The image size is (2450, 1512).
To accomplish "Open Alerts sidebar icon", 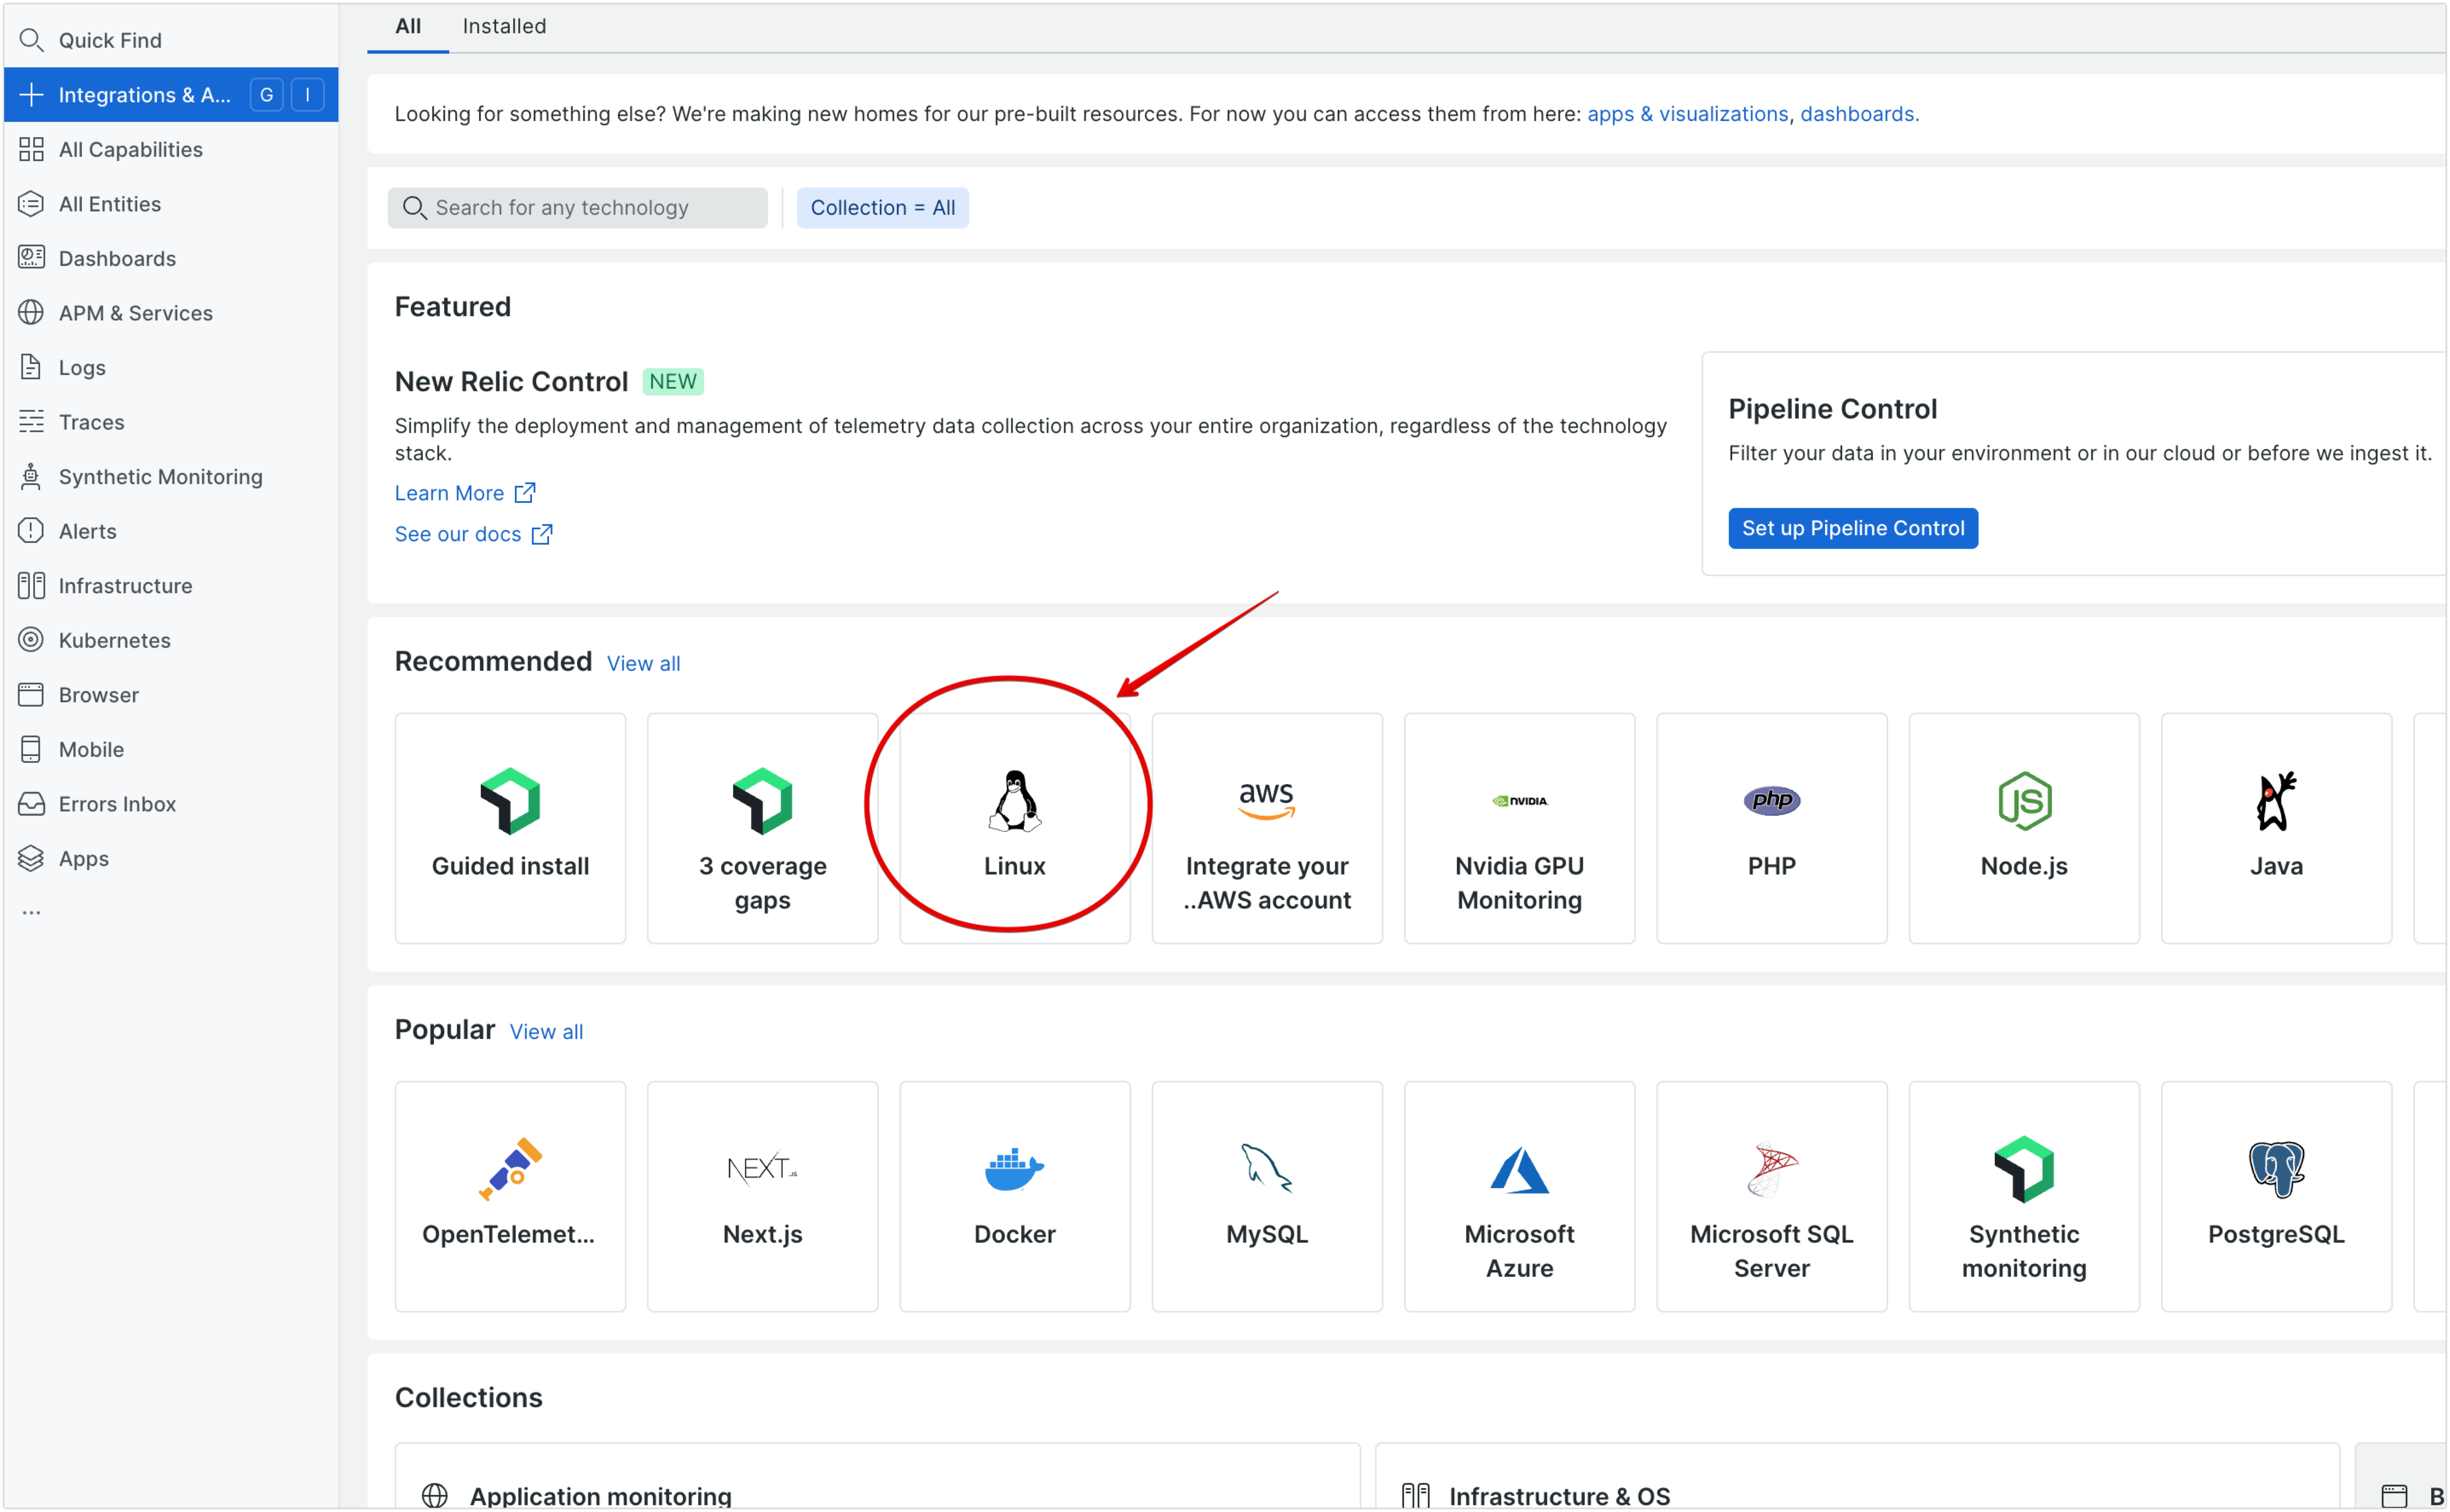I will point(31,531).
